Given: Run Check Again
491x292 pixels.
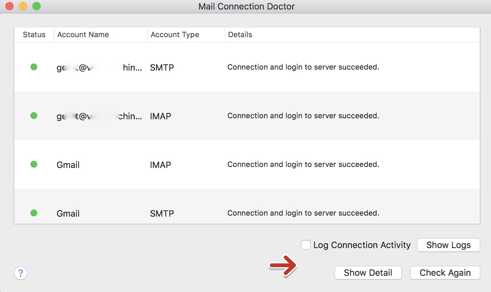Looking at the screenshot, I should [x=445, y=273].
